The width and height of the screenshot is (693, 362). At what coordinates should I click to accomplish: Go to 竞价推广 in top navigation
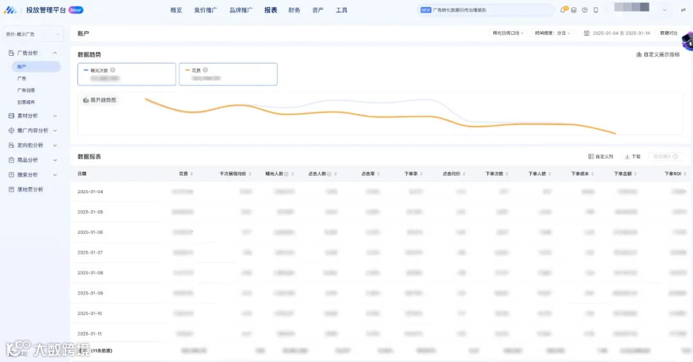[x=205, y=10]
